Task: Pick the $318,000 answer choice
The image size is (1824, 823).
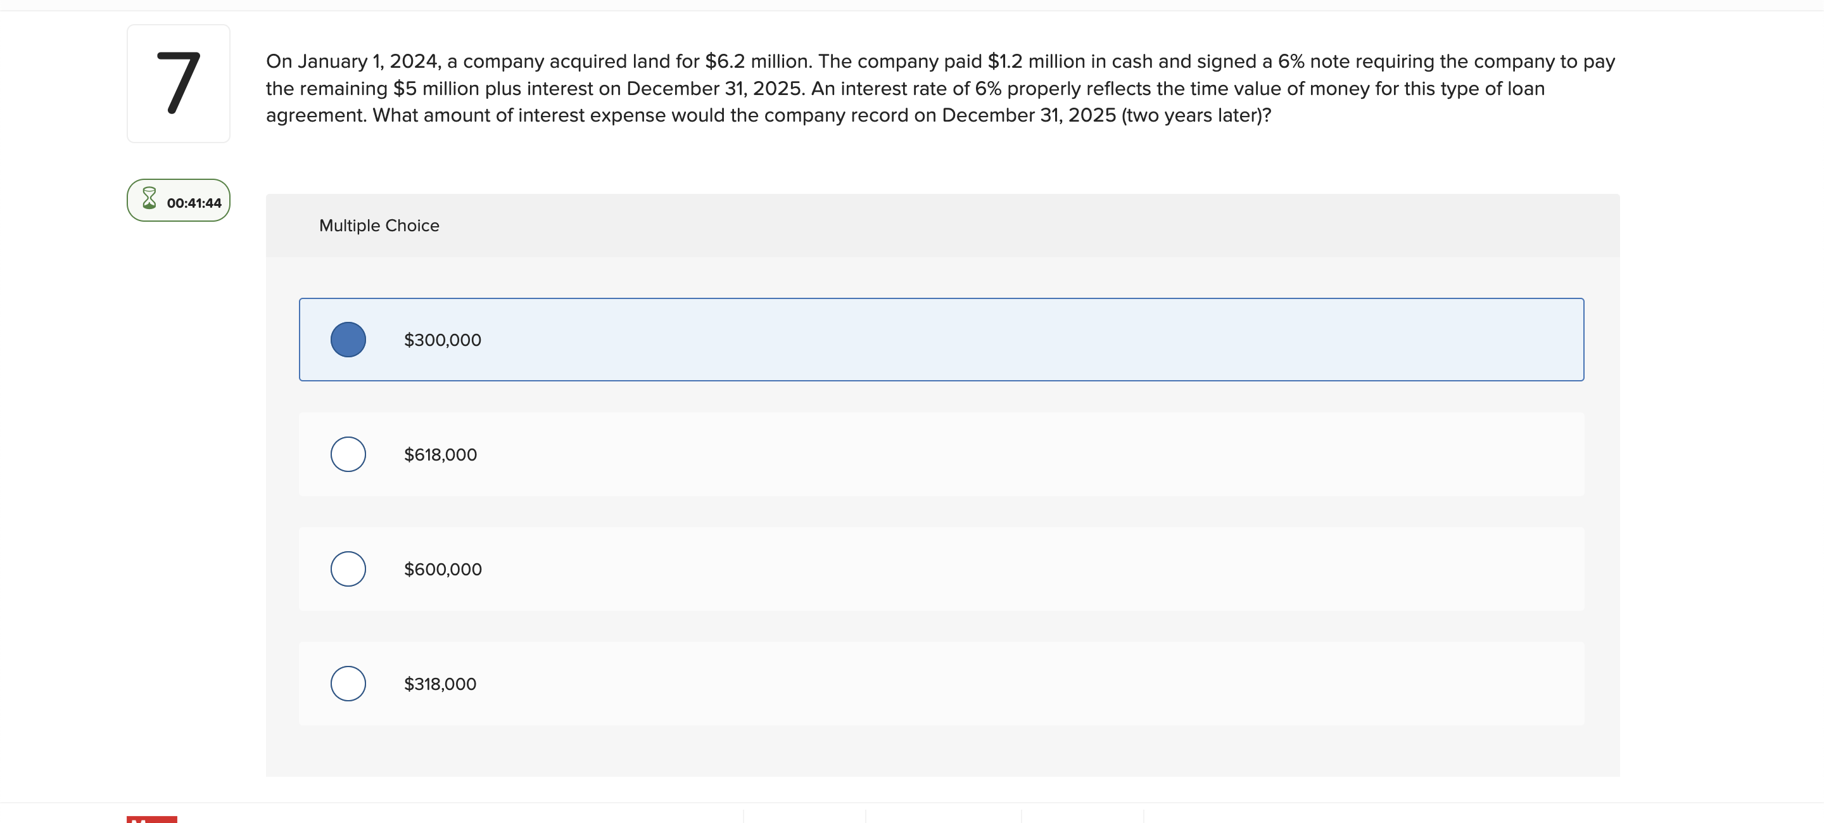Action: (348, 683)
